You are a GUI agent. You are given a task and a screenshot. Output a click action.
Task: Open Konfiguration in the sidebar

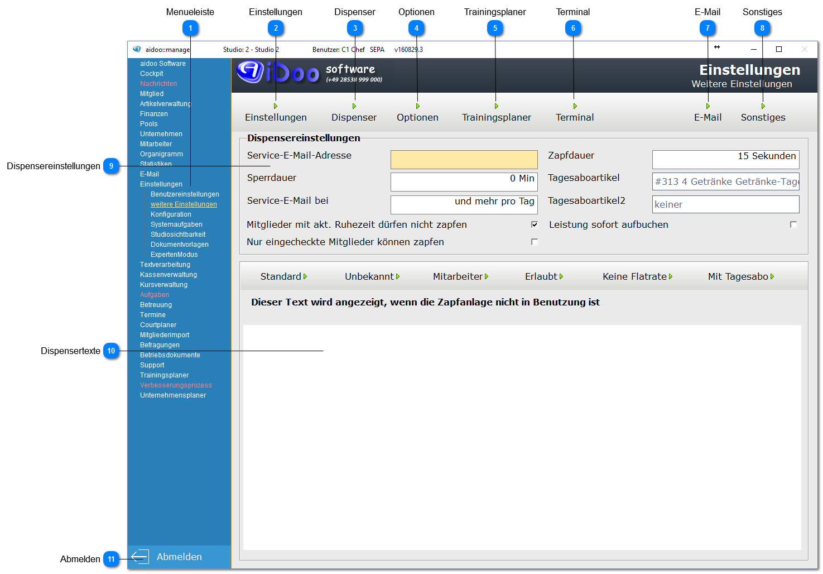(171, 214)
